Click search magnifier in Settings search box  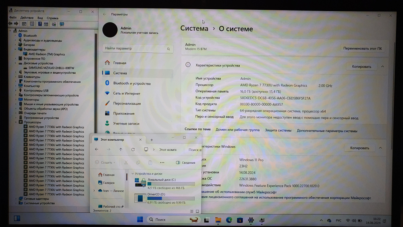(168, 49)
